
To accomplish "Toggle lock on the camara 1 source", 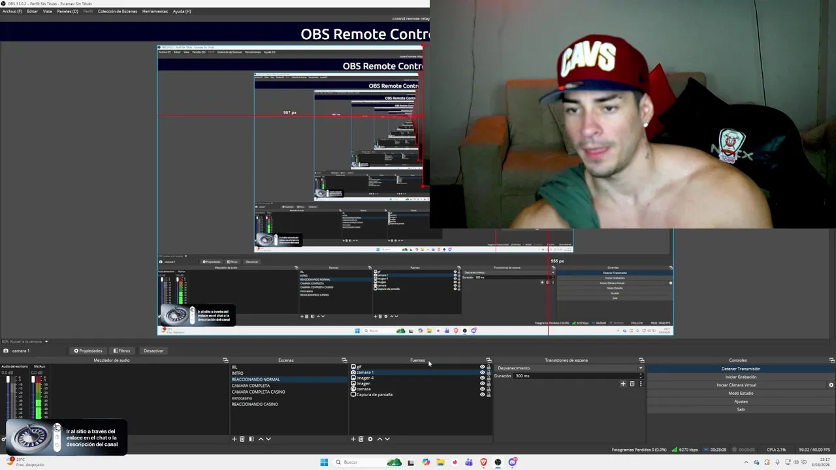I will tap(489, 373).
